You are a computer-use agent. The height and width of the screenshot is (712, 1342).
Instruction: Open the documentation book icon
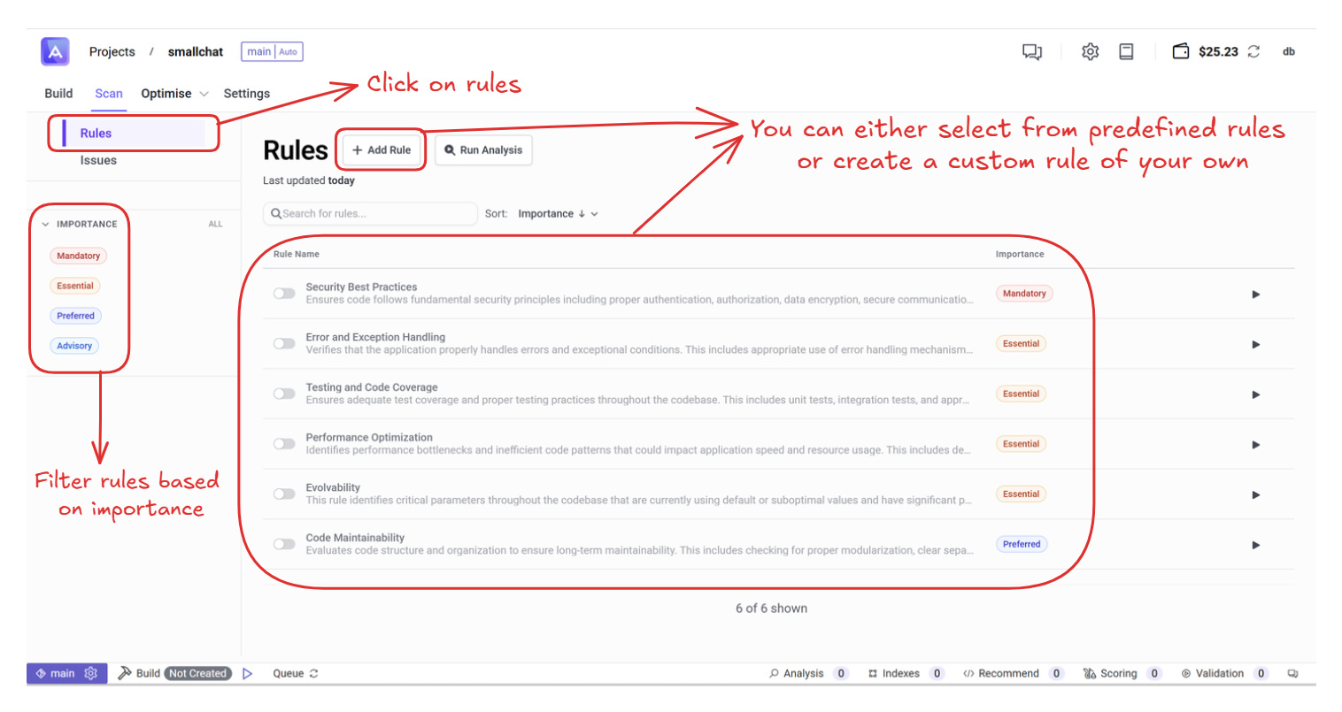(1126, 52)
